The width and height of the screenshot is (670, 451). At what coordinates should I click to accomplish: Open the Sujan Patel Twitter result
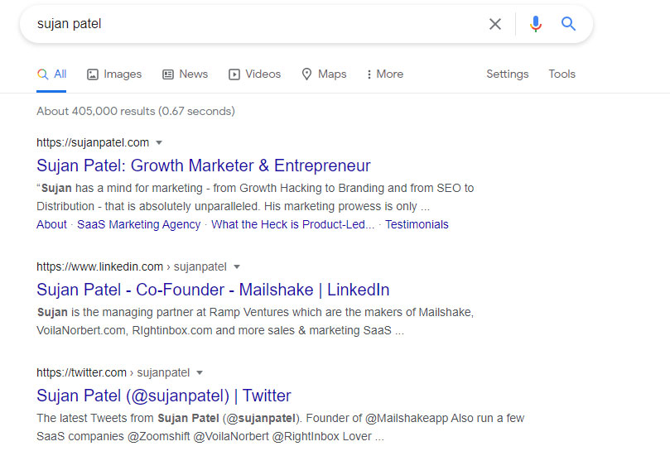(164, 396)
